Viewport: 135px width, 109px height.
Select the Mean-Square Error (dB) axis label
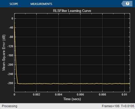point(4,52)
